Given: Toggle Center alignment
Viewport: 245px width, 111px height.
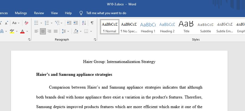Looking at the screenshot, I should (43, 31).
